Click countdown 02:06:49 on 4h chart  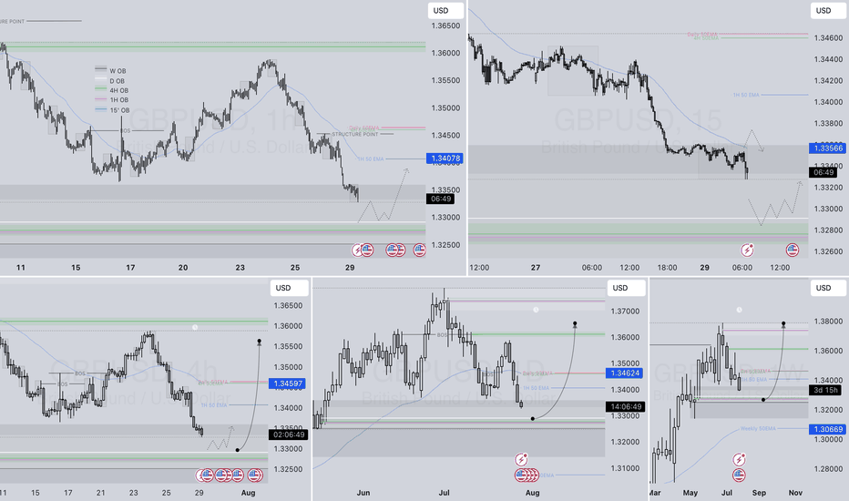point(288,435)
